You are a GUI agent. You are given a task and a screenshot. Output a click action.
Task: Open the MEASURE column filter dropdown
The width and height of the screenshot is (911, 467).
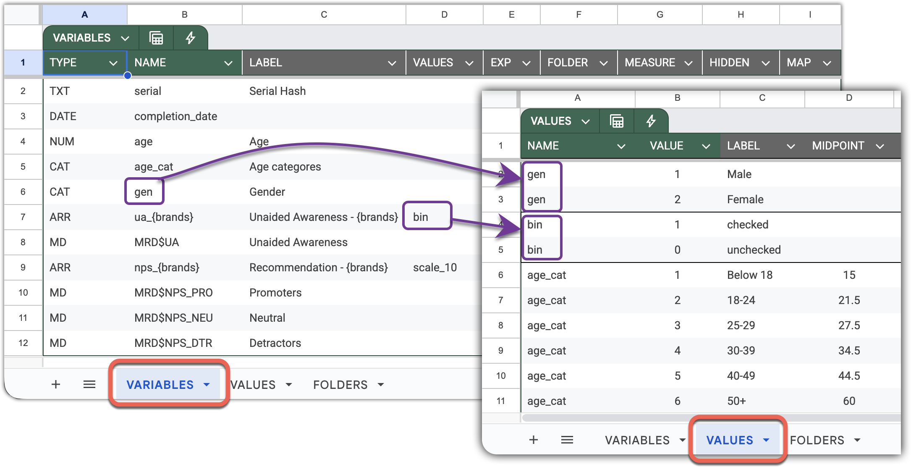(x=688, y=63)
